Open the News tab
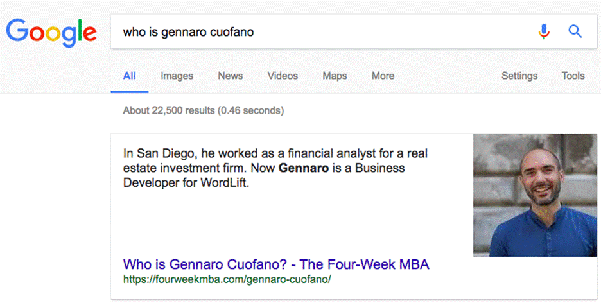The height and width of the screenshot is (303, 601). pos(230,76)
